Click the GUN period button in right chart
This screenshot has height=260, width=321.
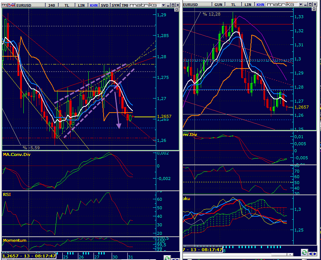click(x=219, y=4)
